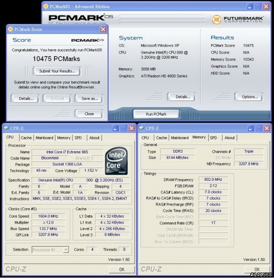This screenshot has height=278, width=274.
Task: Close the PCMark Score dialog via Close button
Action: [x=89, y=114]
